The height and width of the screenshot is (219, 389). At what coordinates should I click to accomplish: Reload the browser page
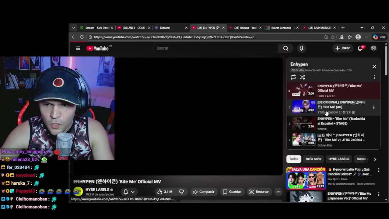point(82,37)
